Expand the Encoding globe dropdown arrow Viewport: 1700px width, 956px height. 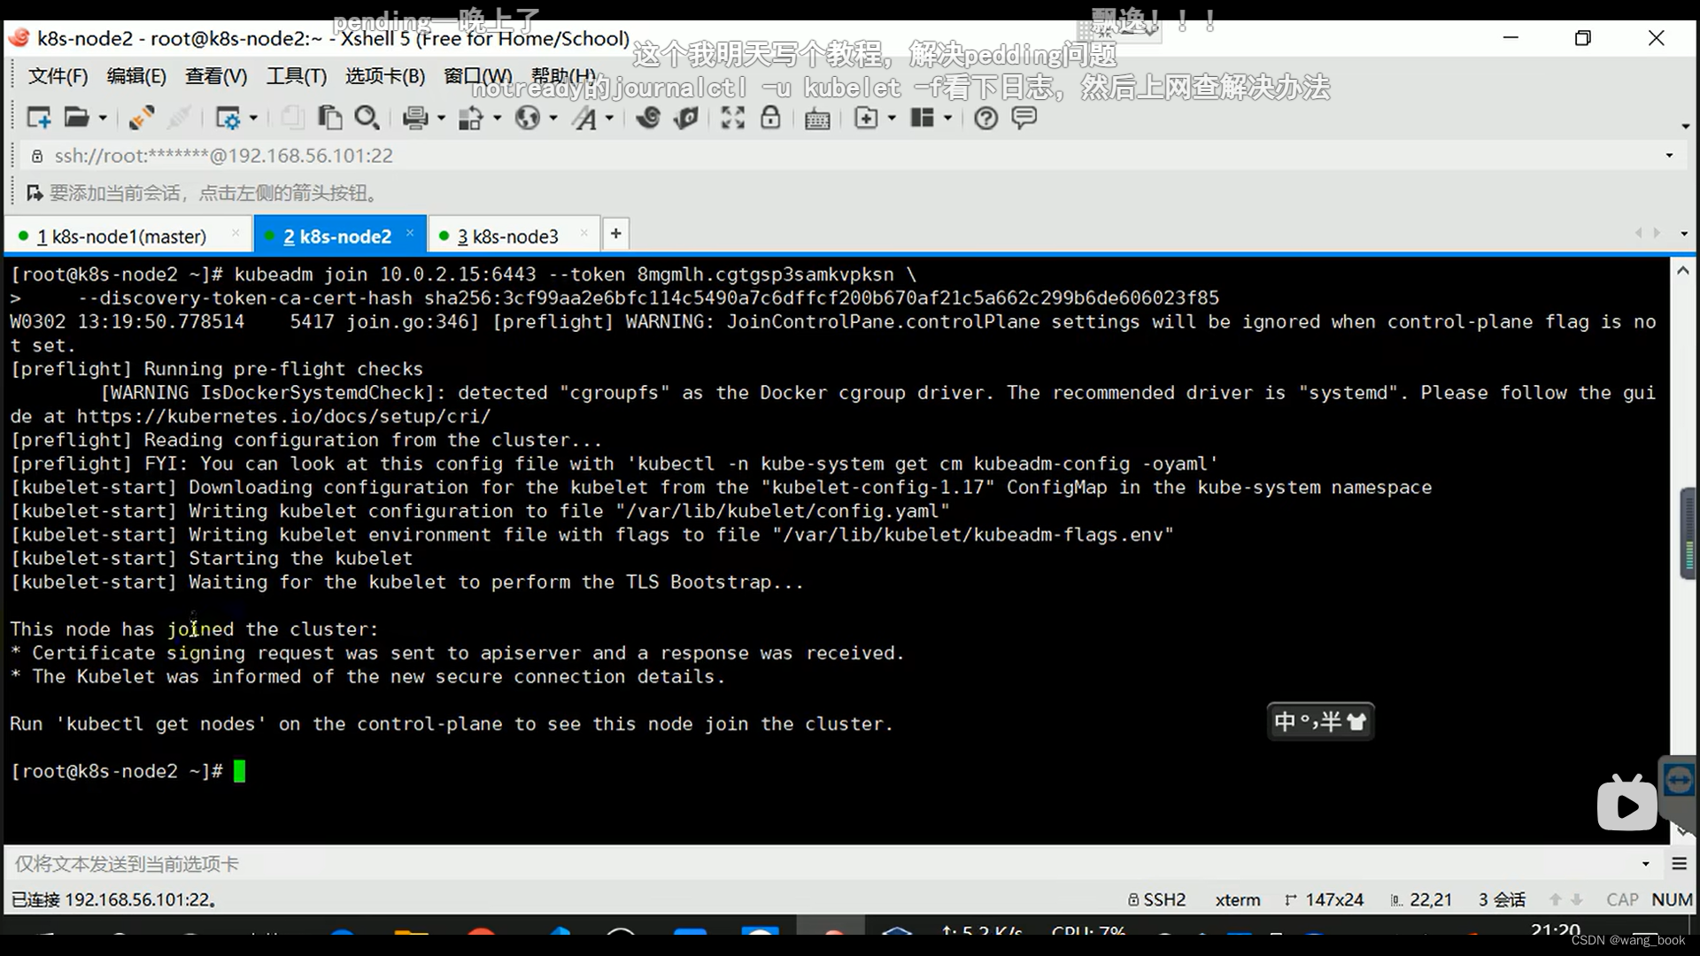[553, 118]
